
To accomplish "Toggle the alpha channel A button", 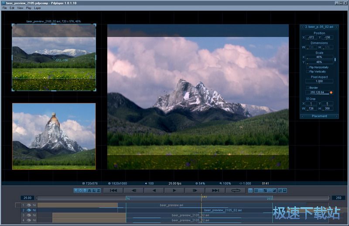I will (89, 191).
